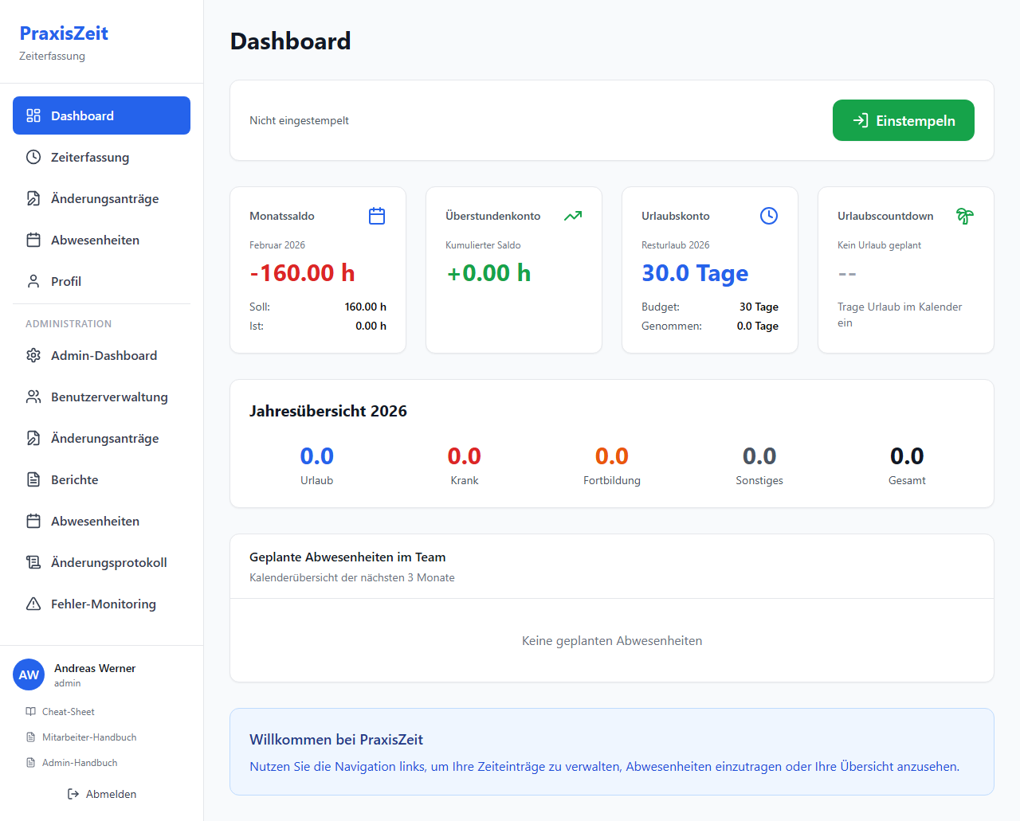Click the file icon beside Admin-Handbuch
The height and width of the screenshot is (821, 1020).
(30, 763)
